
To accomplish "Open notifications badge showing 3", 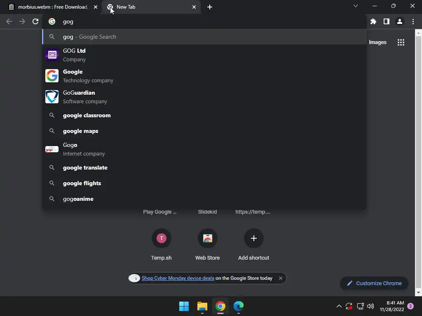I will coord(410,306).
